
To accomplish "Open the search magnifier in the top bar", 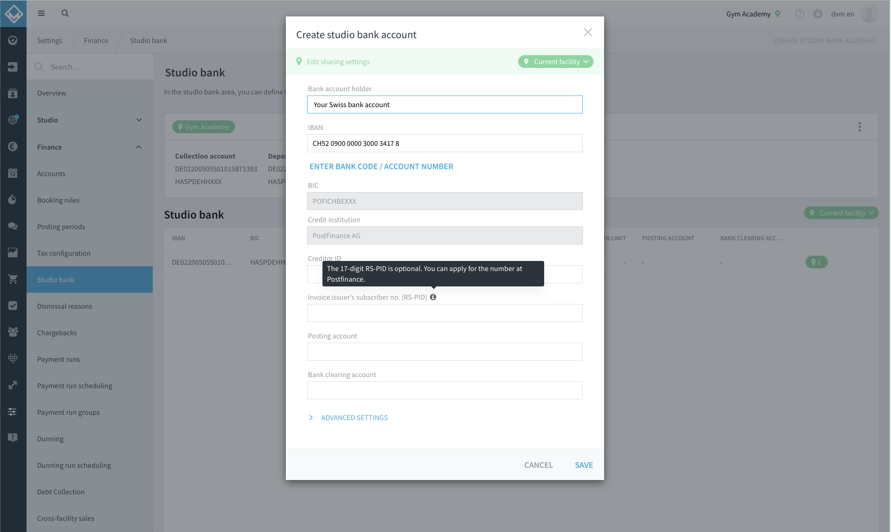I will pyautogui.click(x=65, y=13).
